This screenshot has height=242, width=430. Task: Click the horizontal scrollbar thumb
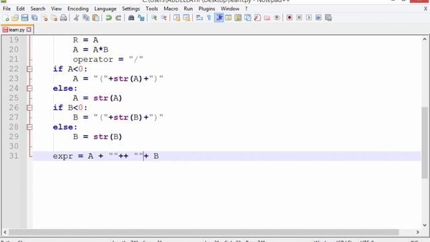pyautogui.click(x=204, y=233)
